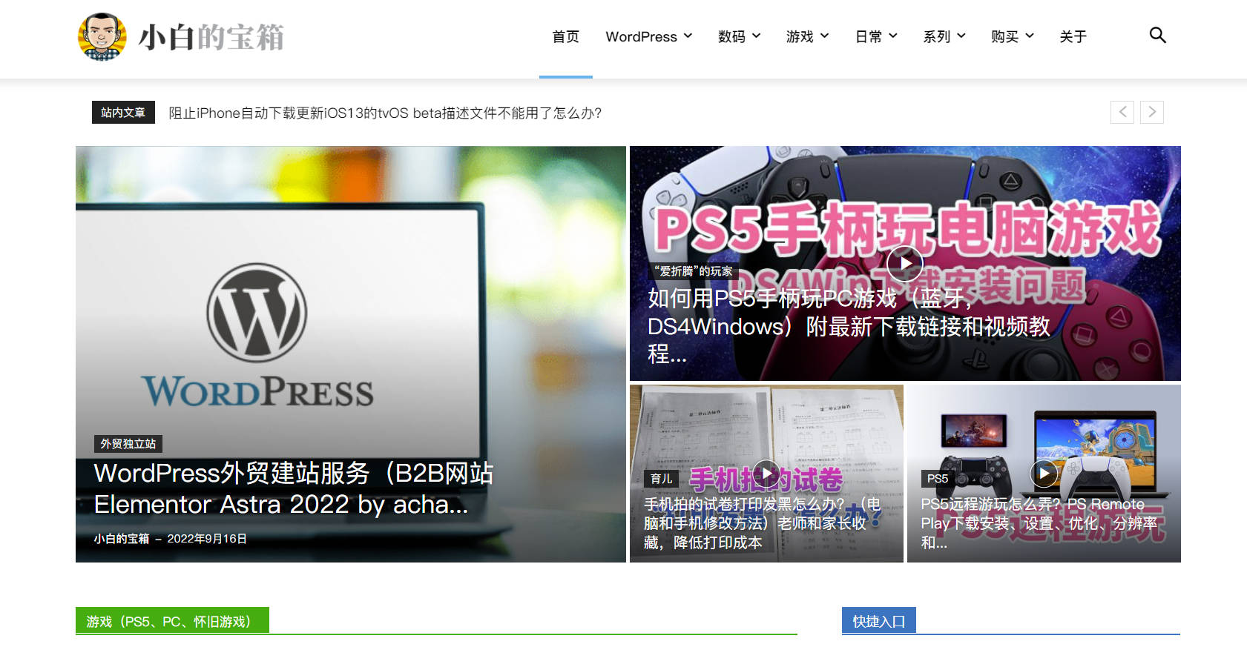
Task: Open the 关于 page
Action: tap(1073, 36)
